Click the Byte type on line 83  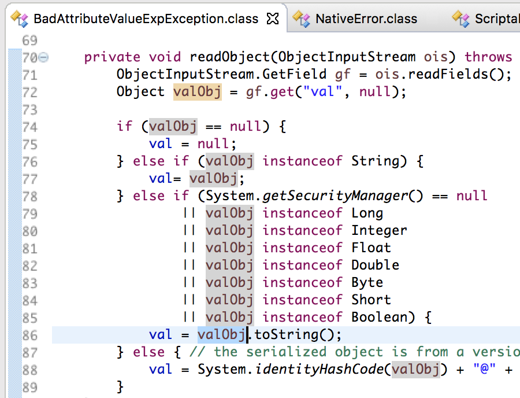coord(367,282)
